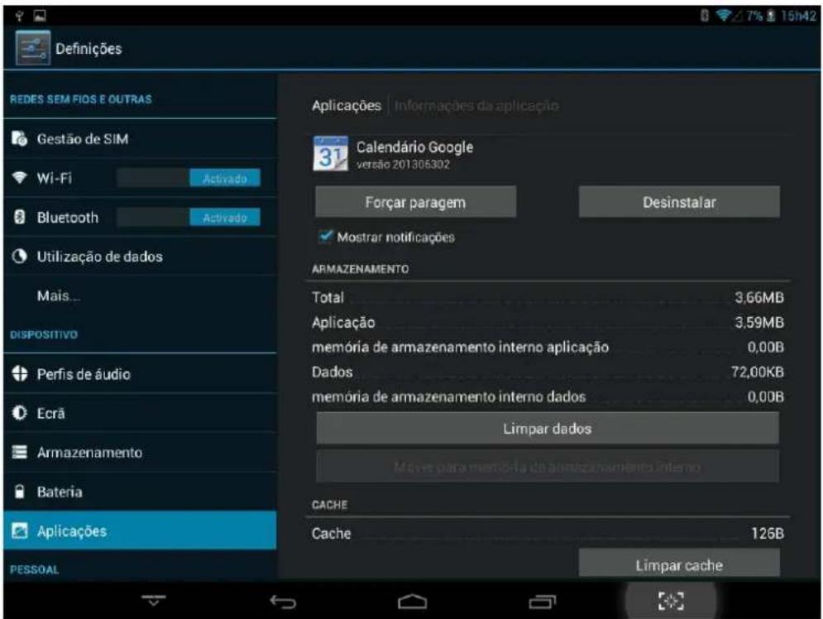Select Aplicações in the sidebar
The height and width of the screenshot is (619, 823).
pos(140,530)
